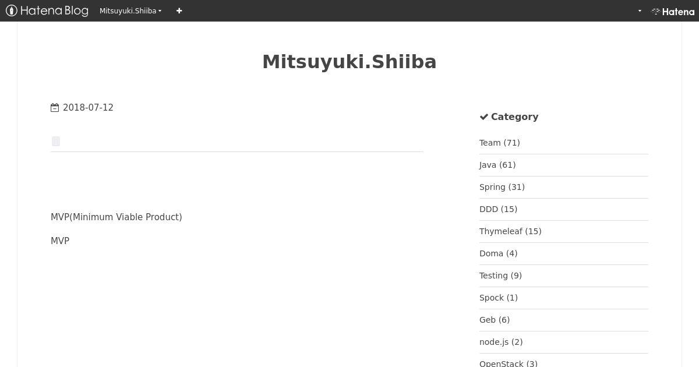Open the DDD (15) category
This screenshot has height=367, width=699.
point(498,209)
